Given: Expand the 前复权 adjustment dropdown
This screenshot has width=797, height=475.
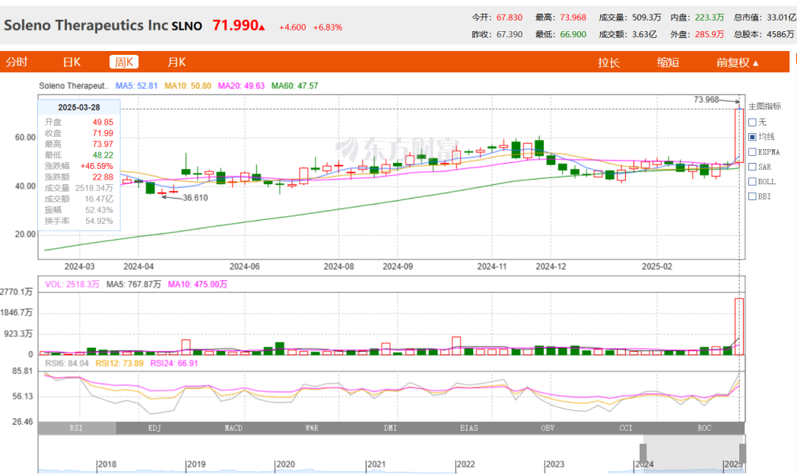Looking at the screenshot, I should (x=737, y=62).
